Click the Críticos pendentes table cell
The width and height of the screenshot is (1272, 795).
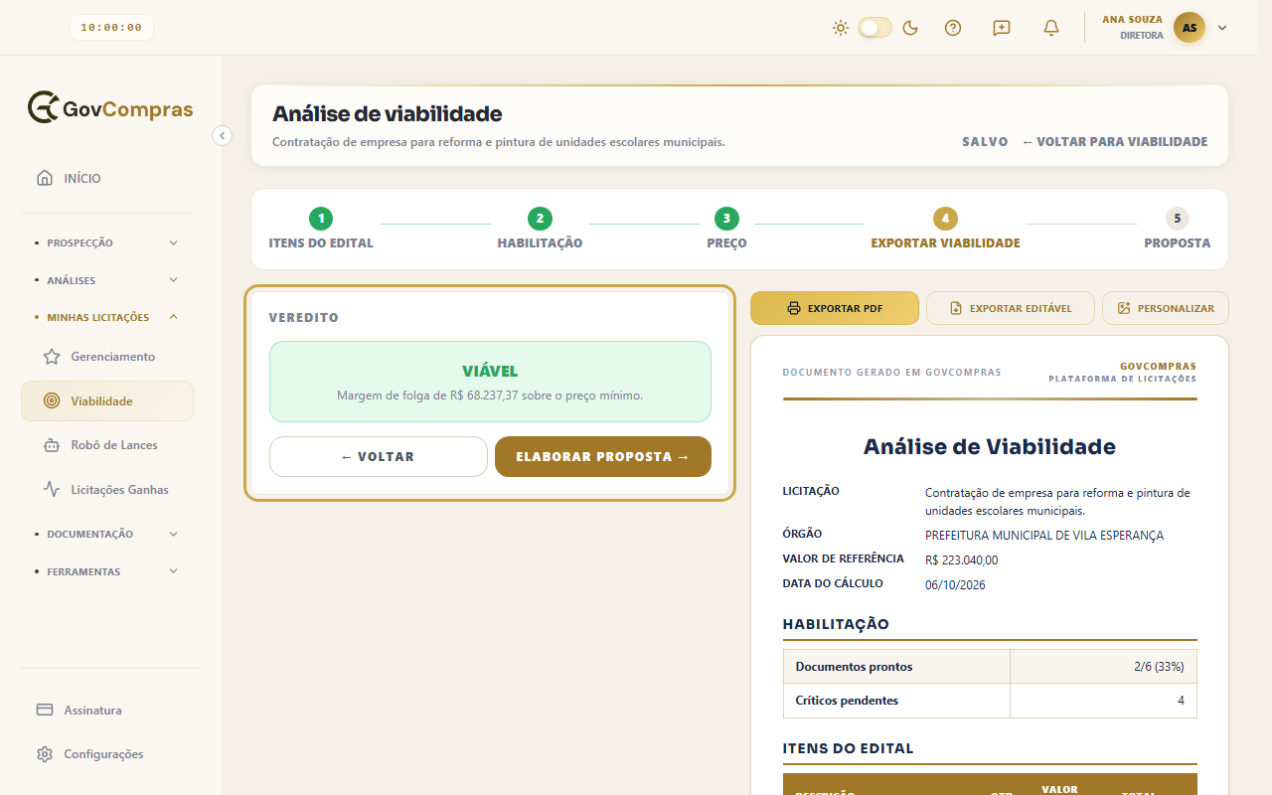[x=896, y=701]
